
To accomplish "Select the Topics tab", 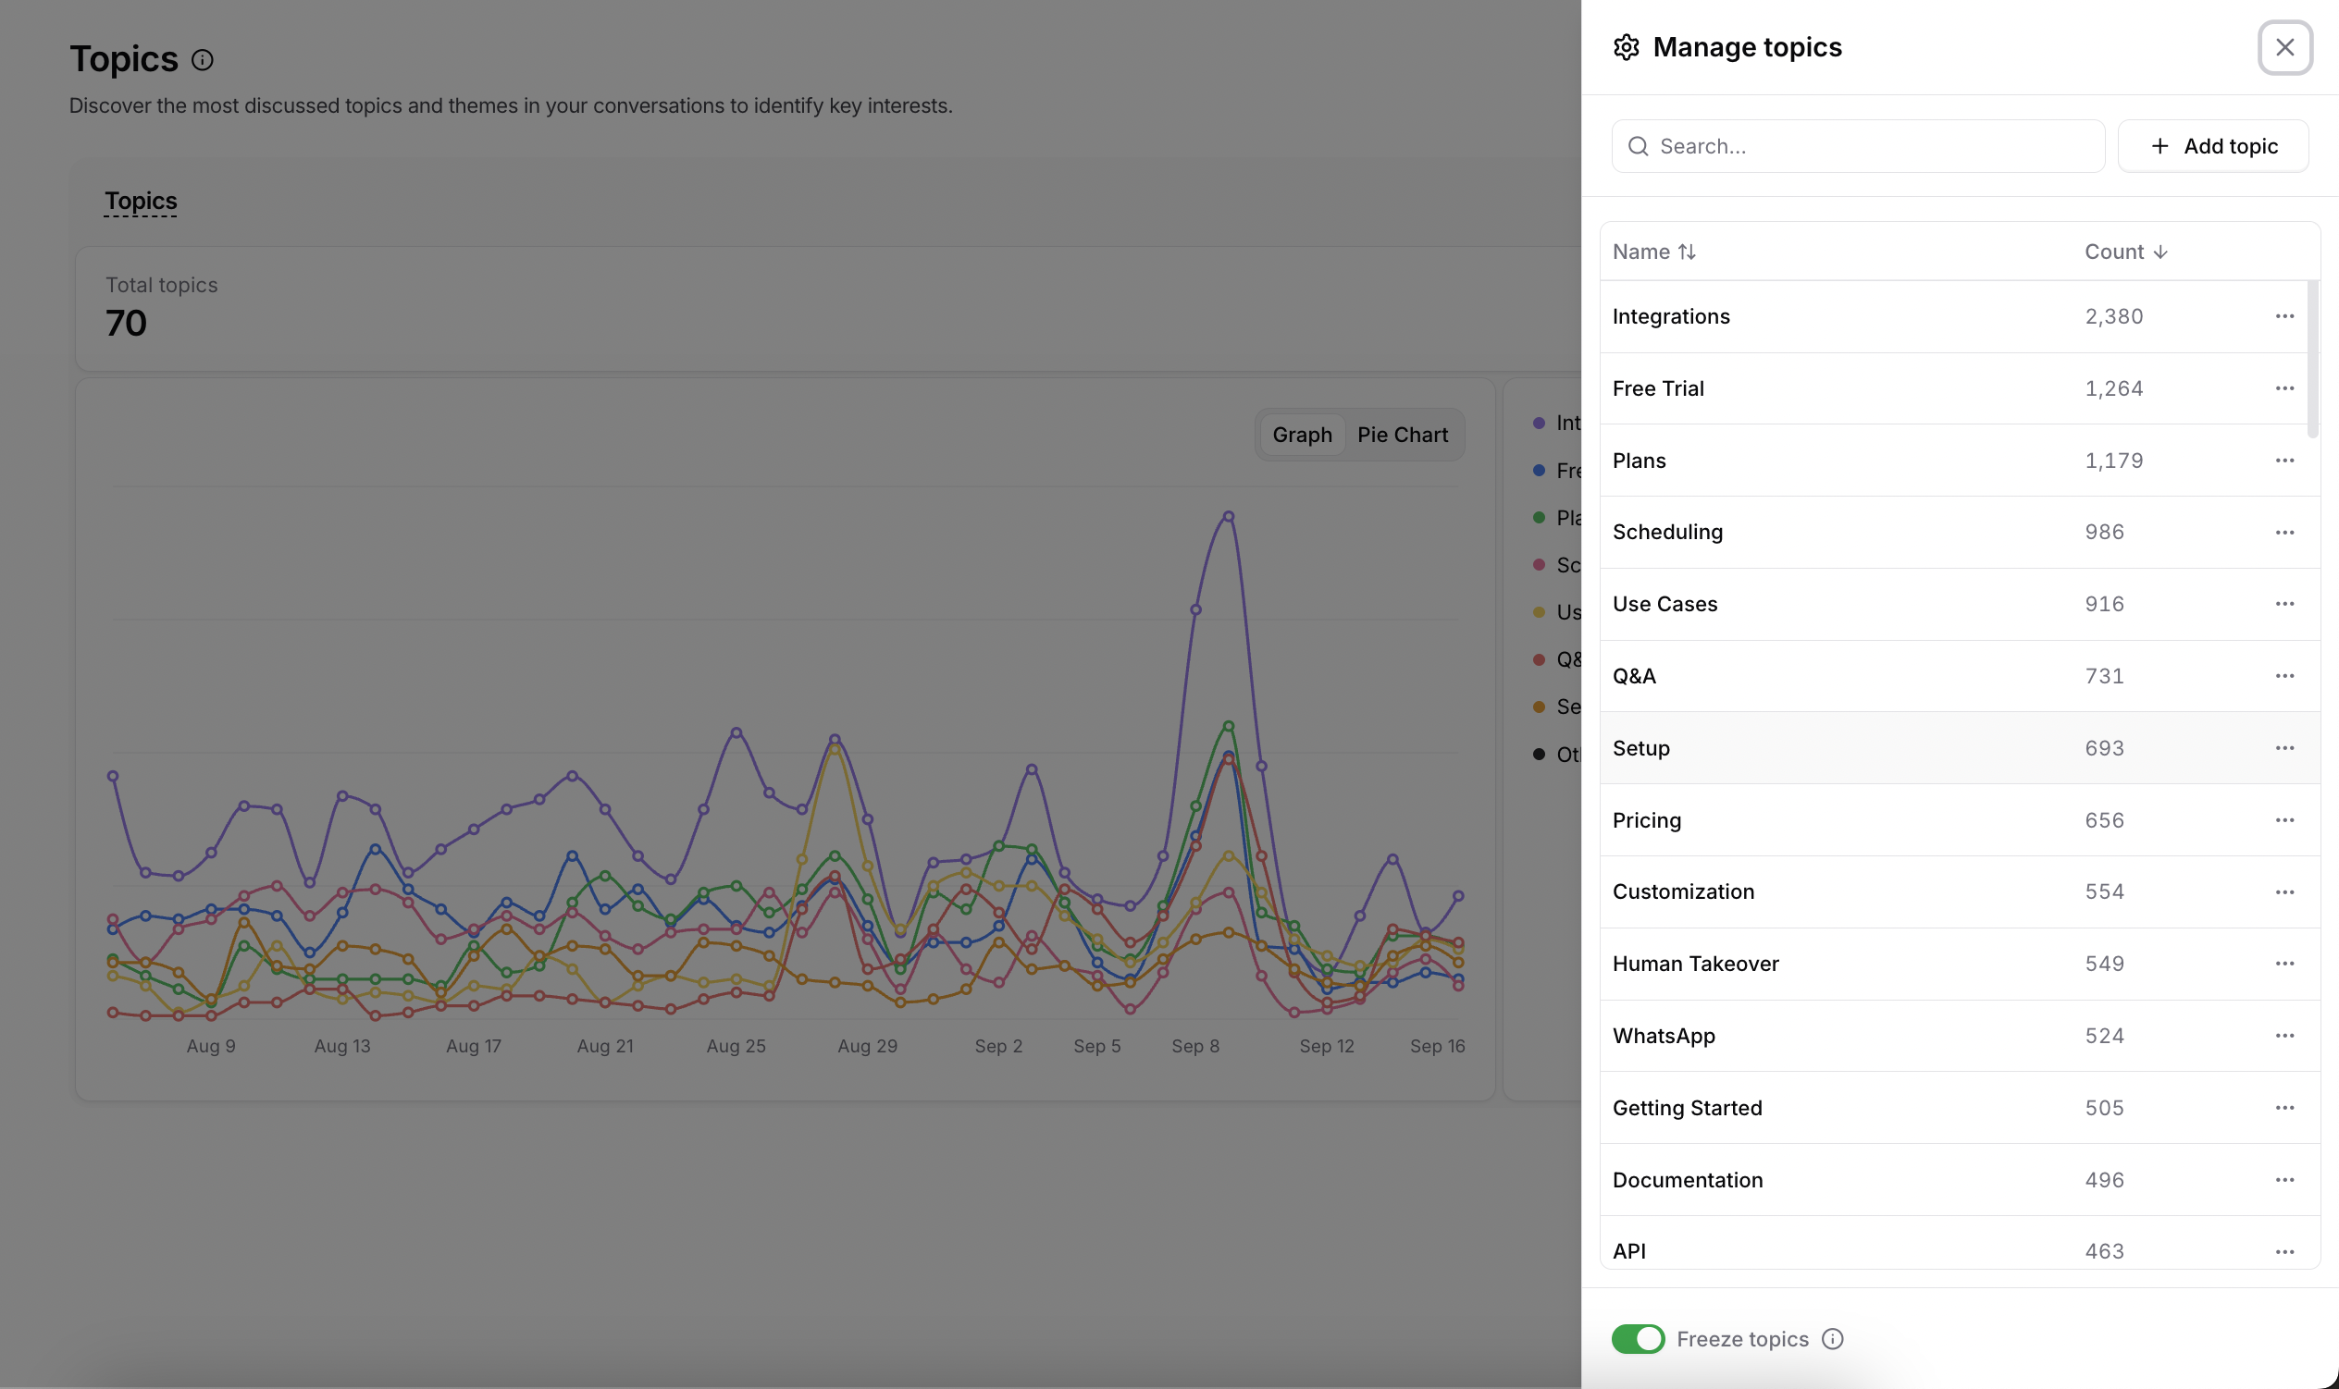I will pos(141,202).
